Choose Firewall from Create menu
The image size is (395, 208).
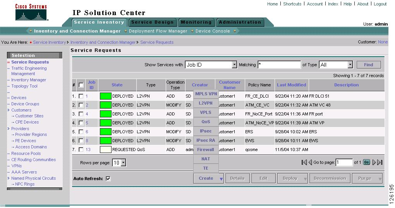(x=206, y=150)
